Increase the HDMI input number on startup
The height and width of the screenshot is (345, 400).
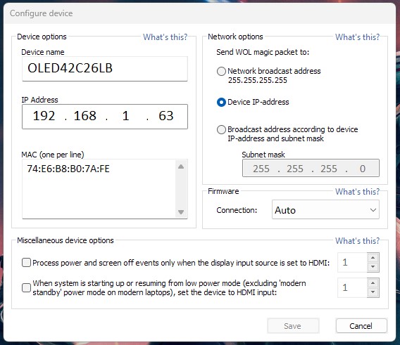pos(373,283)
